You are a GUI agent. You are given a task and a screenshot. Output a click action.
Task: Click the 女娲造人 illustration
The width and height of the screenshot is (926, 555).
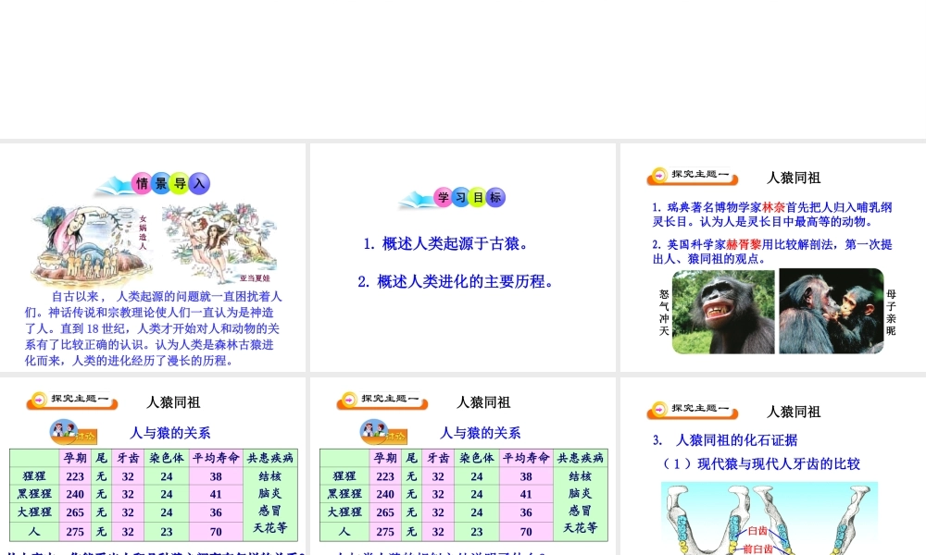90,245
